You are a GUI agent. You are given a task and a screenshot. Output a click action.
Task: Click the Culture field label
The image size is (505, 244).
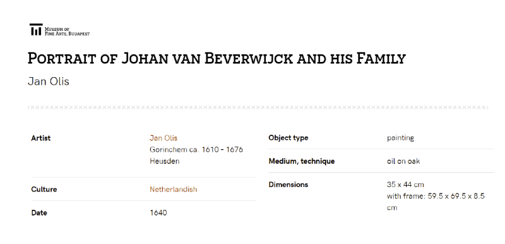coord(44,189)
